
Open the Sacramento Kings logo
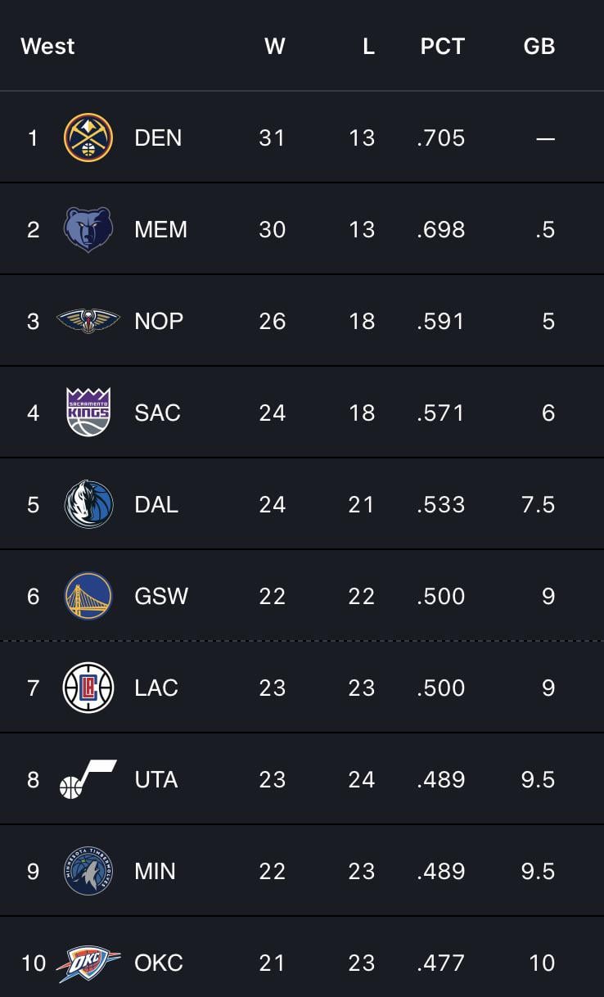(88, 413)
